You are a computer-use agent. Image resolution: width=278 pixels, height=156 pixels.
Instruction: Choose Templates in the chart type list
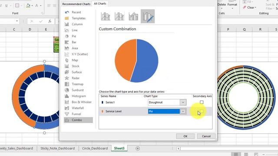[78, 18]
